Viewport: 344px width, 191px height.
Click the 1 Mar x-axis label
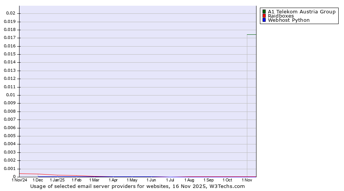point(94,180)
